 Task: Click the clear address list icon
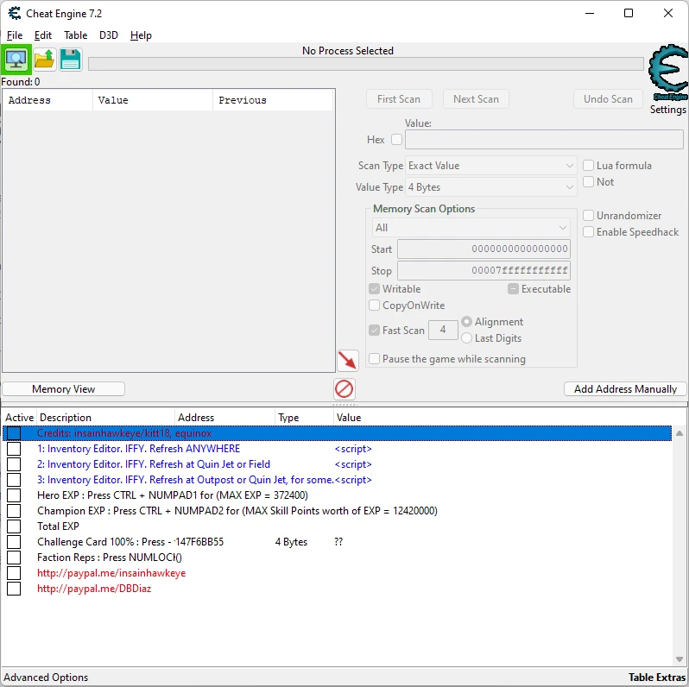pos(344,389)
